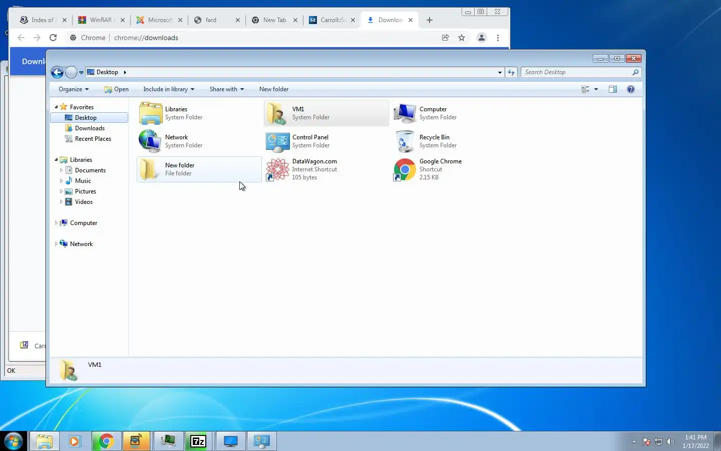Click the volume speaker tray icon
This screenshot has width=721, height=451.
(x=670, y=441)
